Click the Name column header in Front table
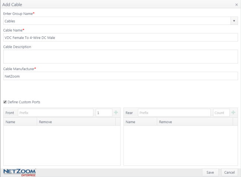This screenshot has width=241, height=177. (x=20, y=122)
